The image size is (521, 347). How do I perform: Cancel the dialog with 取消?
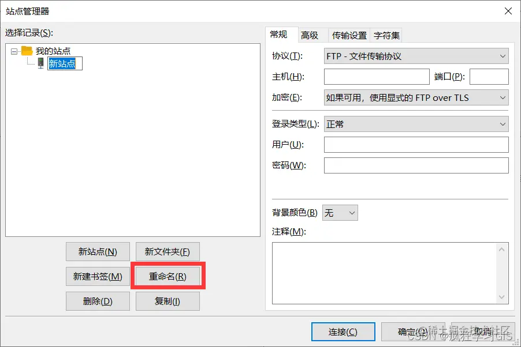pos(483,332)
